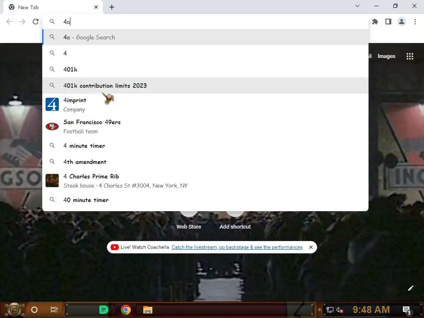The height and width of the screenshot is (318, 424).
Task: Click the 4 Charles Prime Rib photo
Action: coord(52,181)
